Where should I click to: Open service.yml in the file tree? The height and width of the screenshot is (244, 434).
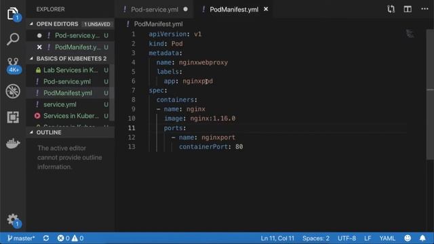[x=60, y=104]
